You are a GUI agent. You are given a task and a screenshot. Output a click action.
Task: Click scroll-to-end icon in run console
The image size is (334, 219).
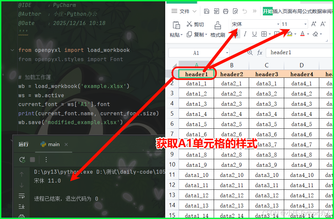pyautogui.click(x=22, y=206)
